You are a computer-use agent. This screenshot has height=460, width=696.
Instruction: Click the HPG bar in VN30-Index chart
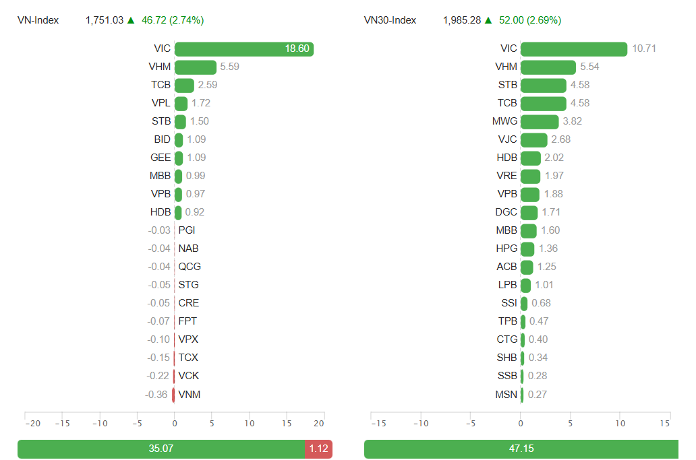pyautogui.click(x=527, y=249)
